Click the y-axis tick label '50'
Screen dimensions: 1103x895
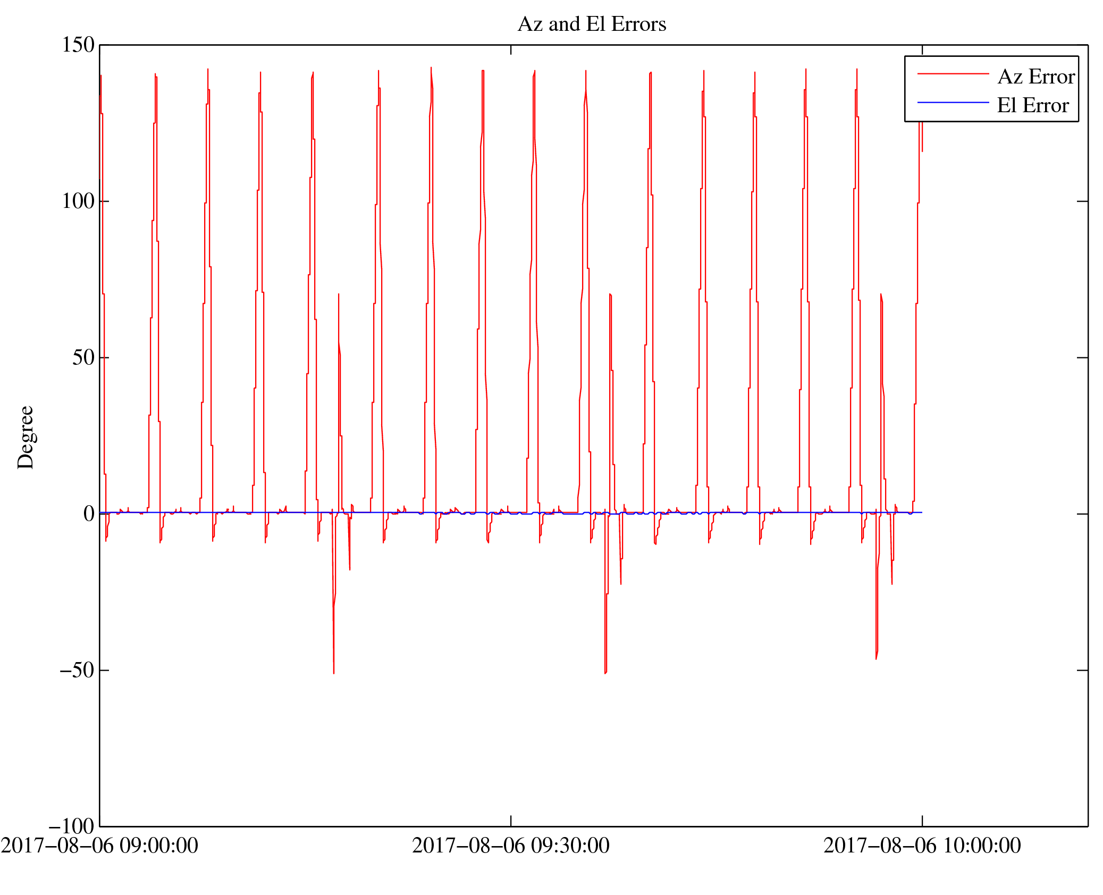(x=83, y=357)
